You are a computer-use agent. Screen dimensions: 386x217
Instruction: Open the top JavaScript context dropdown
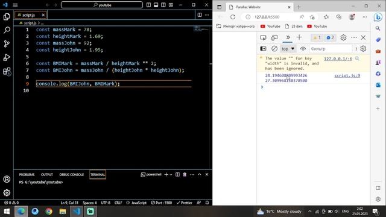tap(288, 49)
